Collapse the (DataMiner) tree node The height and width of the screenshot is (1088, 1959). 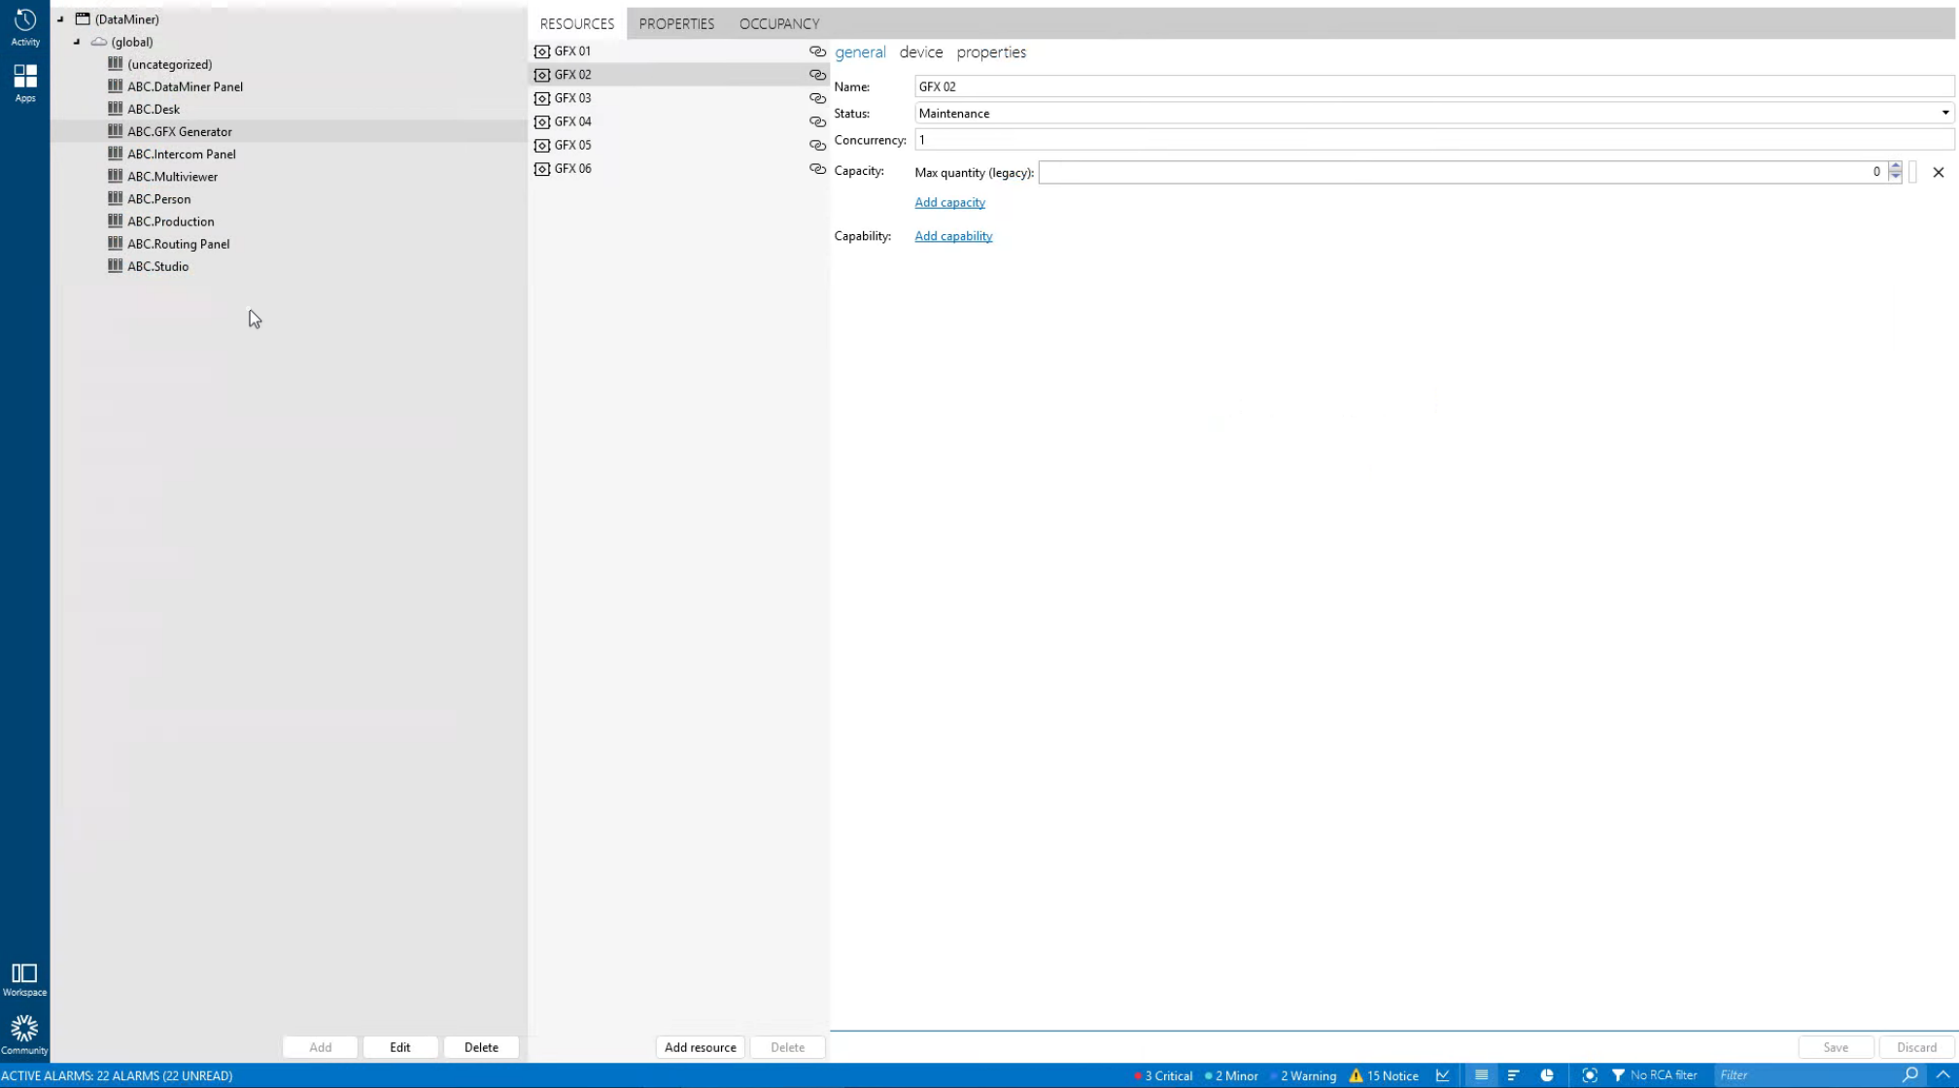[x=60, y=19]
